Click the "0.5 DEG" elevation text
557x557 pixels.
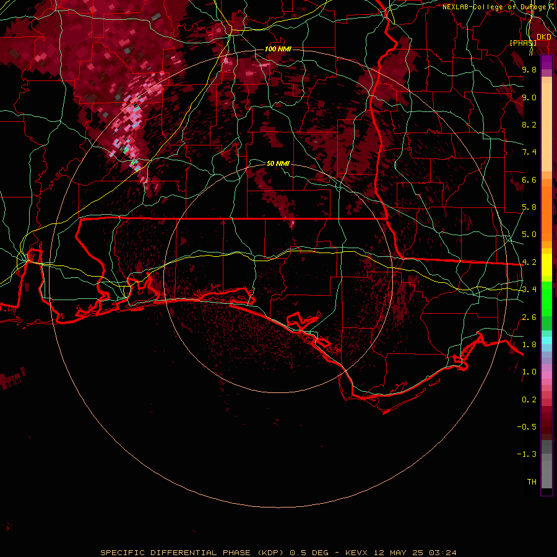(309, 553)
